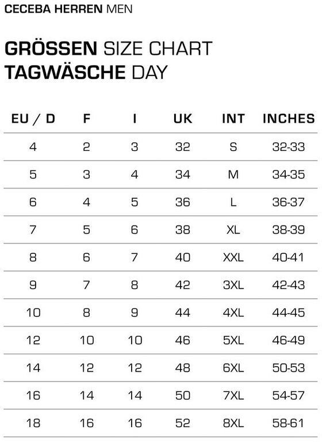Click the EU / D column header
The height and width of the screenshot is (442, 322).
click(33, 119)
